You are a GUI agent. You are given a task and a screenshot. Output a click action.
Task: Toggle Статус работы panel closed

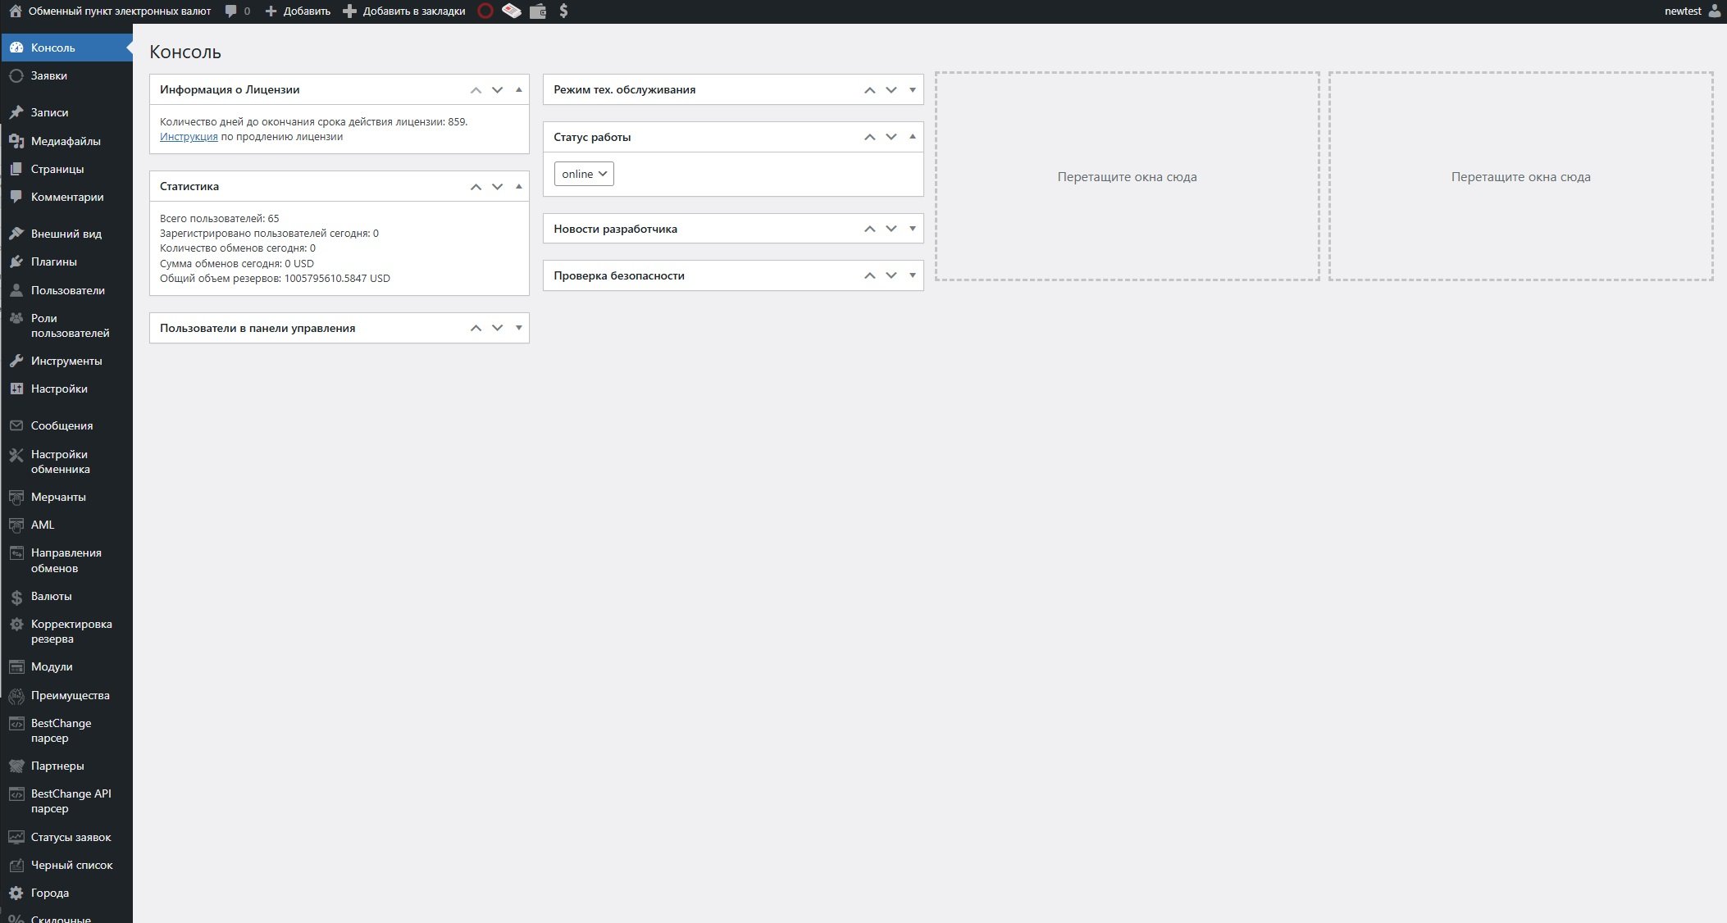(x=912, y=137)
